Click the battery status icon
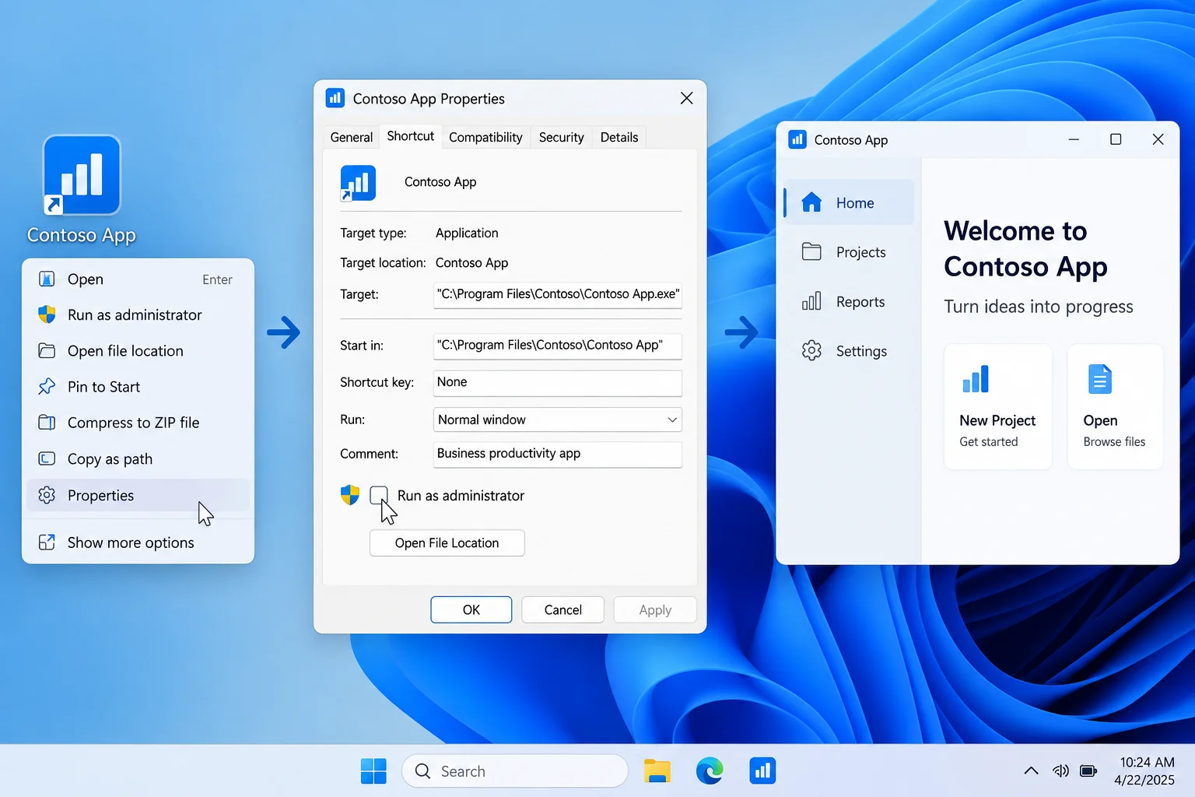The image size is (1195, 797). pyautogui.click(x=1088, y=771)
